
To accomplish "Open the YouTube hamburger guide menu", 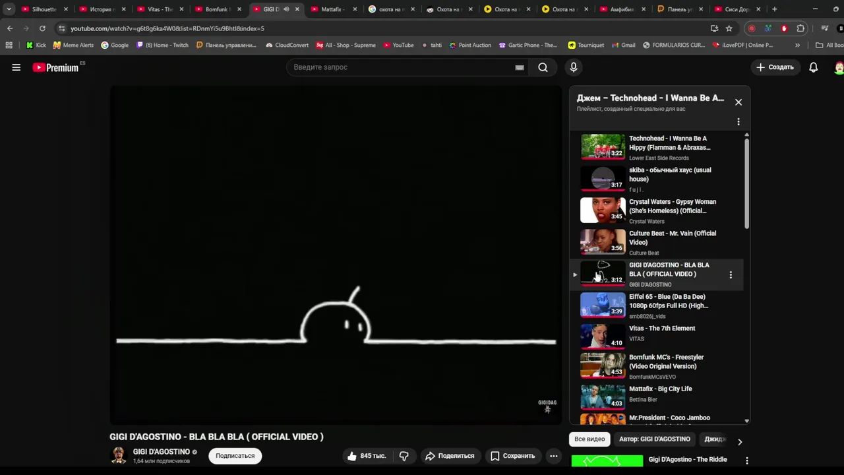I will 16,67.
